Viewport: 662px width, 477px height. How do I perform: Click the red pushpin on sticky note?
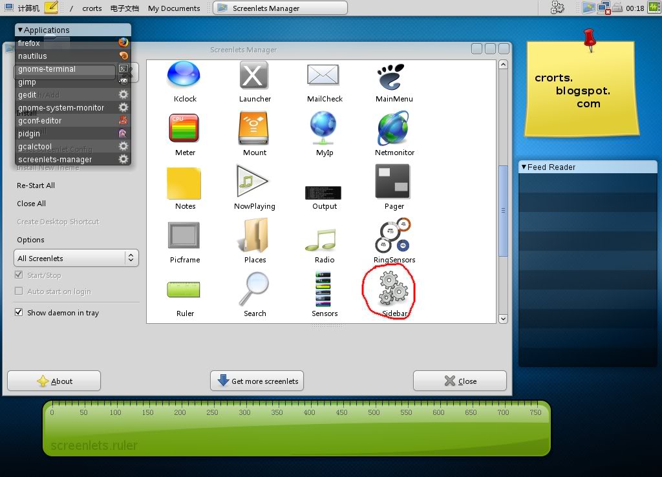point(590,39)
